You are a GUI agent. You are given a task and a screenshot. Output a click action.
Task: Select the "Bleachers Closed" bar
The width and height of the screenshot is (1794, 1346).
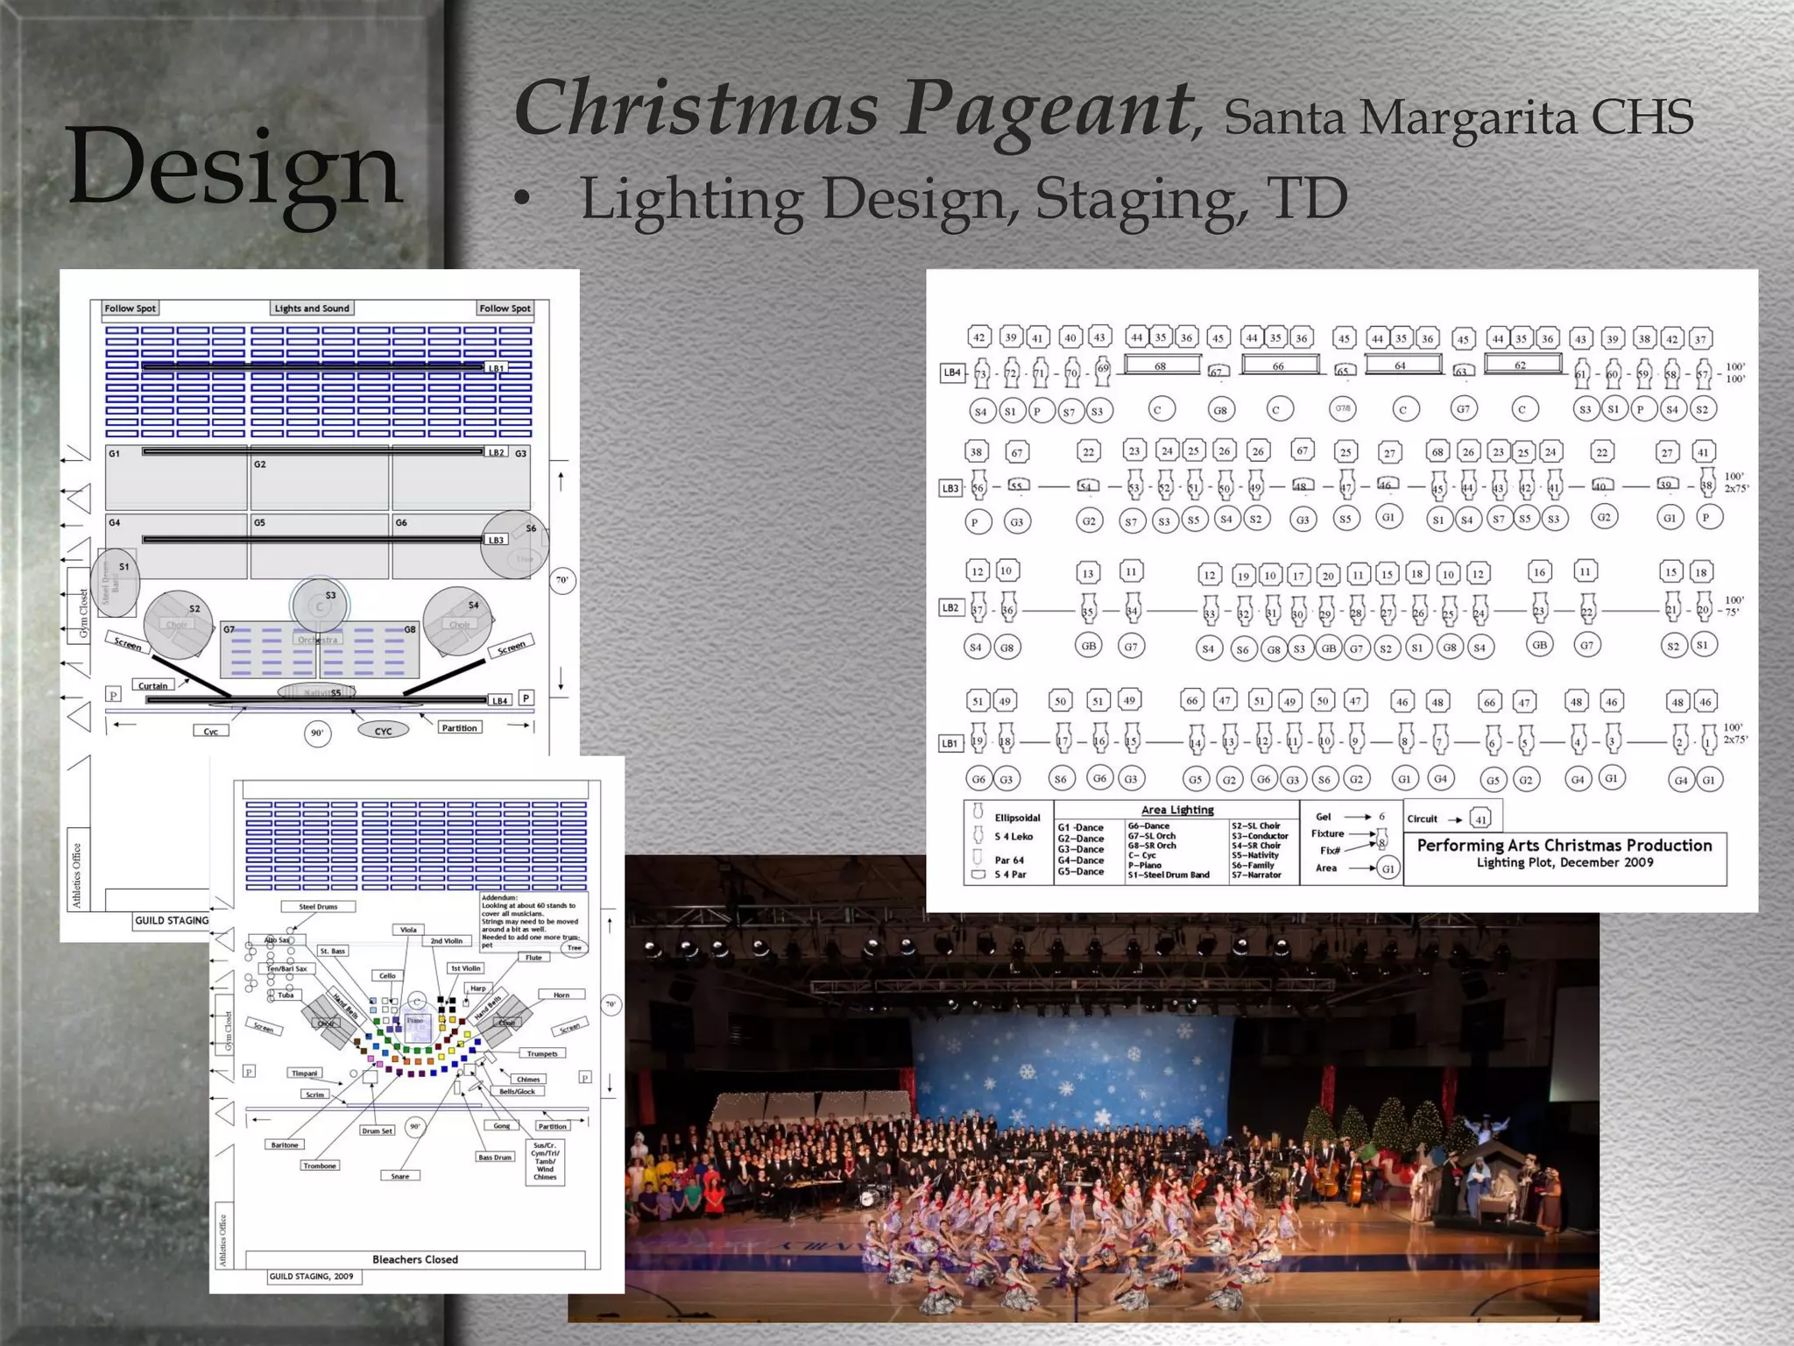point(415,1259)
